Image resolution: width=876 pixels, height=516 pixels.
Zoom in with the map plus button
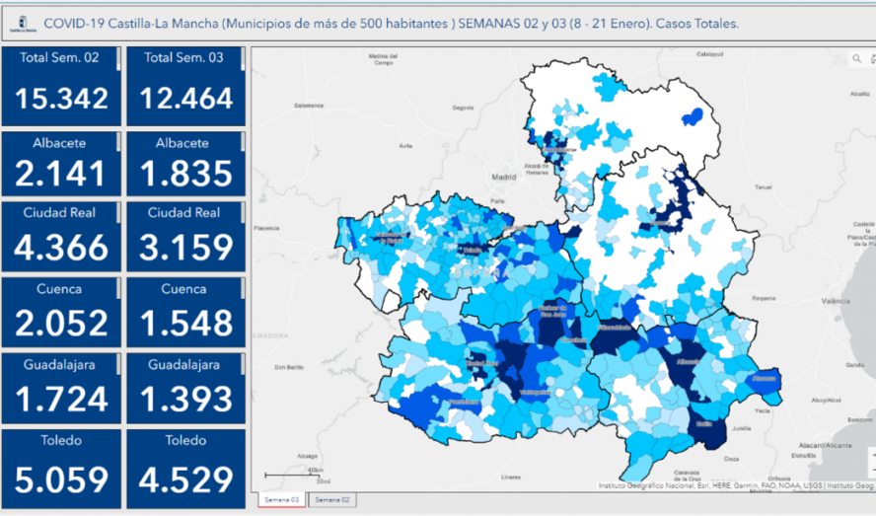click(x=872, y=454)
